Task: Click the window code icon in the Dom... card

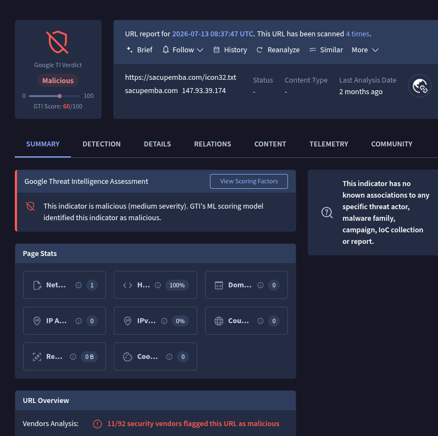Action: point(219,285)
